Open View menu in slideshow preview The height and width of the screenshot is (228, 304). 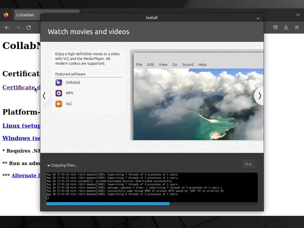163,64
